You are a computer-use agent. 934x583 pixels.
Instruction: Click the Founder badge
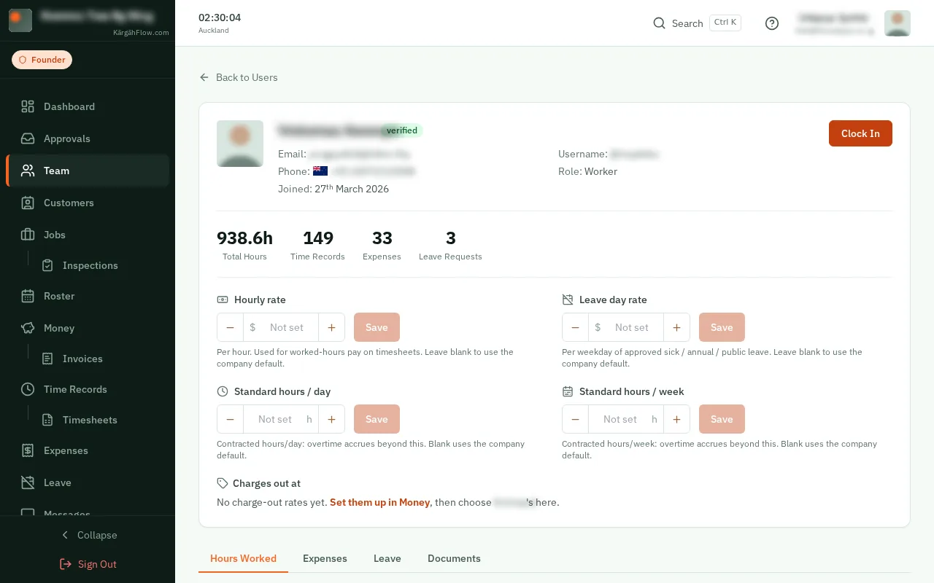click(x=42, y=60)
